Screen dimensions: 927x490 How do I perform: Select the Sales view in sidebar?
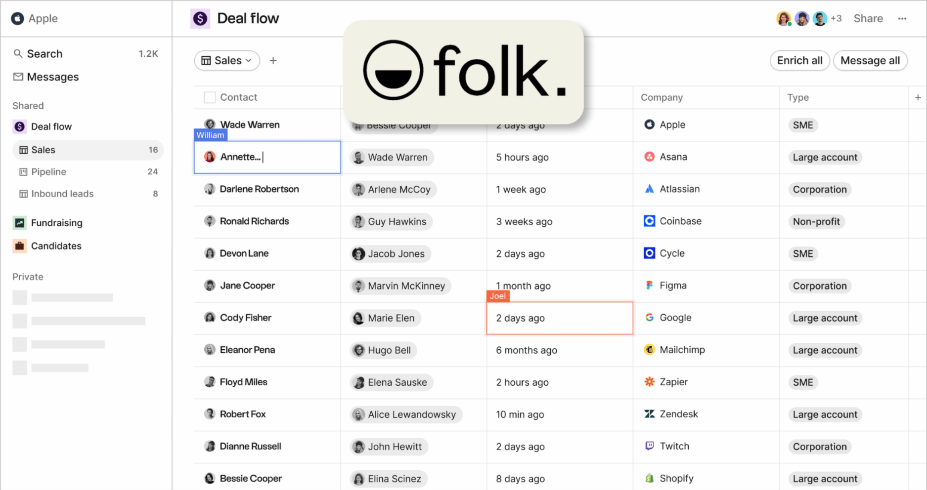point(88,150)
